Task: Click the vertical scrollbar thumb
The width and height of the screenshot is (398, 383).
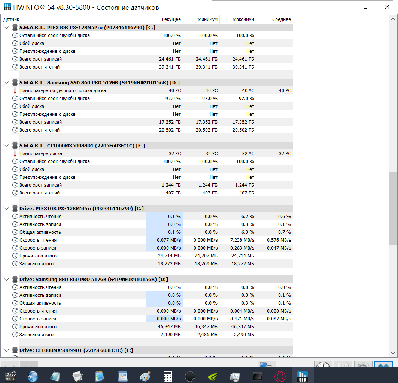Action: pyautogui.click(x=393, y=208)
